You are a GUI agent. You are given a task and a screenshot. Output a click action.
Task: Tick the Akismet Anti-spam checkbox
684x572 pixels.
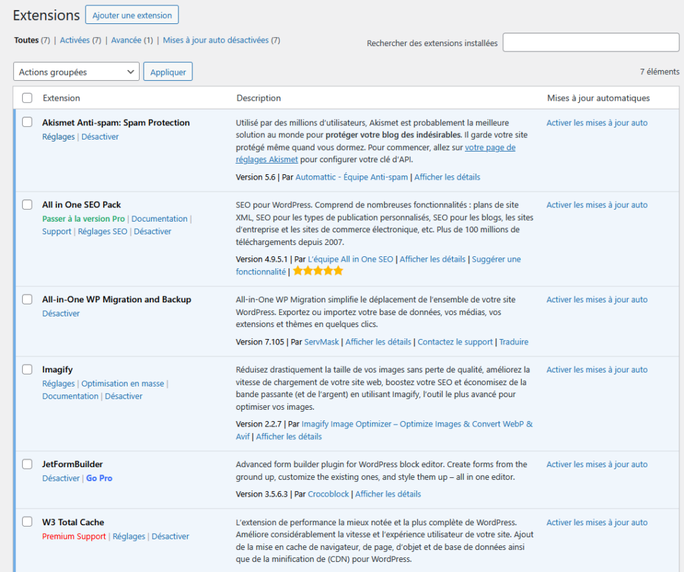coord(27,122)
